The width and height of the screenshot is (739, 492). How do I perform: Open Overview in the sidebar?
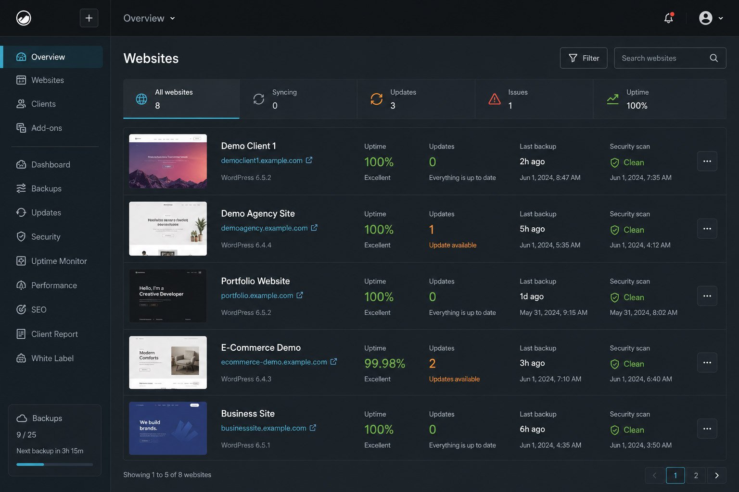coord(52,57)
